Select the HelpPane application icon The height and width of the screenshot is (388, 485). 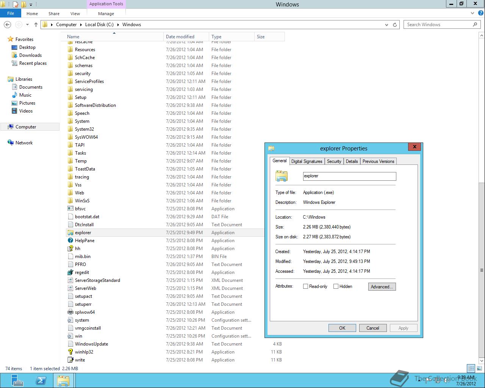(x=70, y=241)
